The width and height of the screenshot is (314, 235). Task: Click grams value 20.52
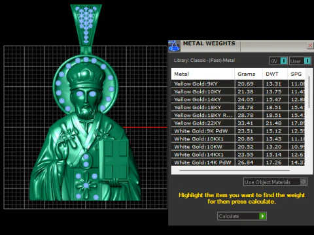tap(245, 147)
